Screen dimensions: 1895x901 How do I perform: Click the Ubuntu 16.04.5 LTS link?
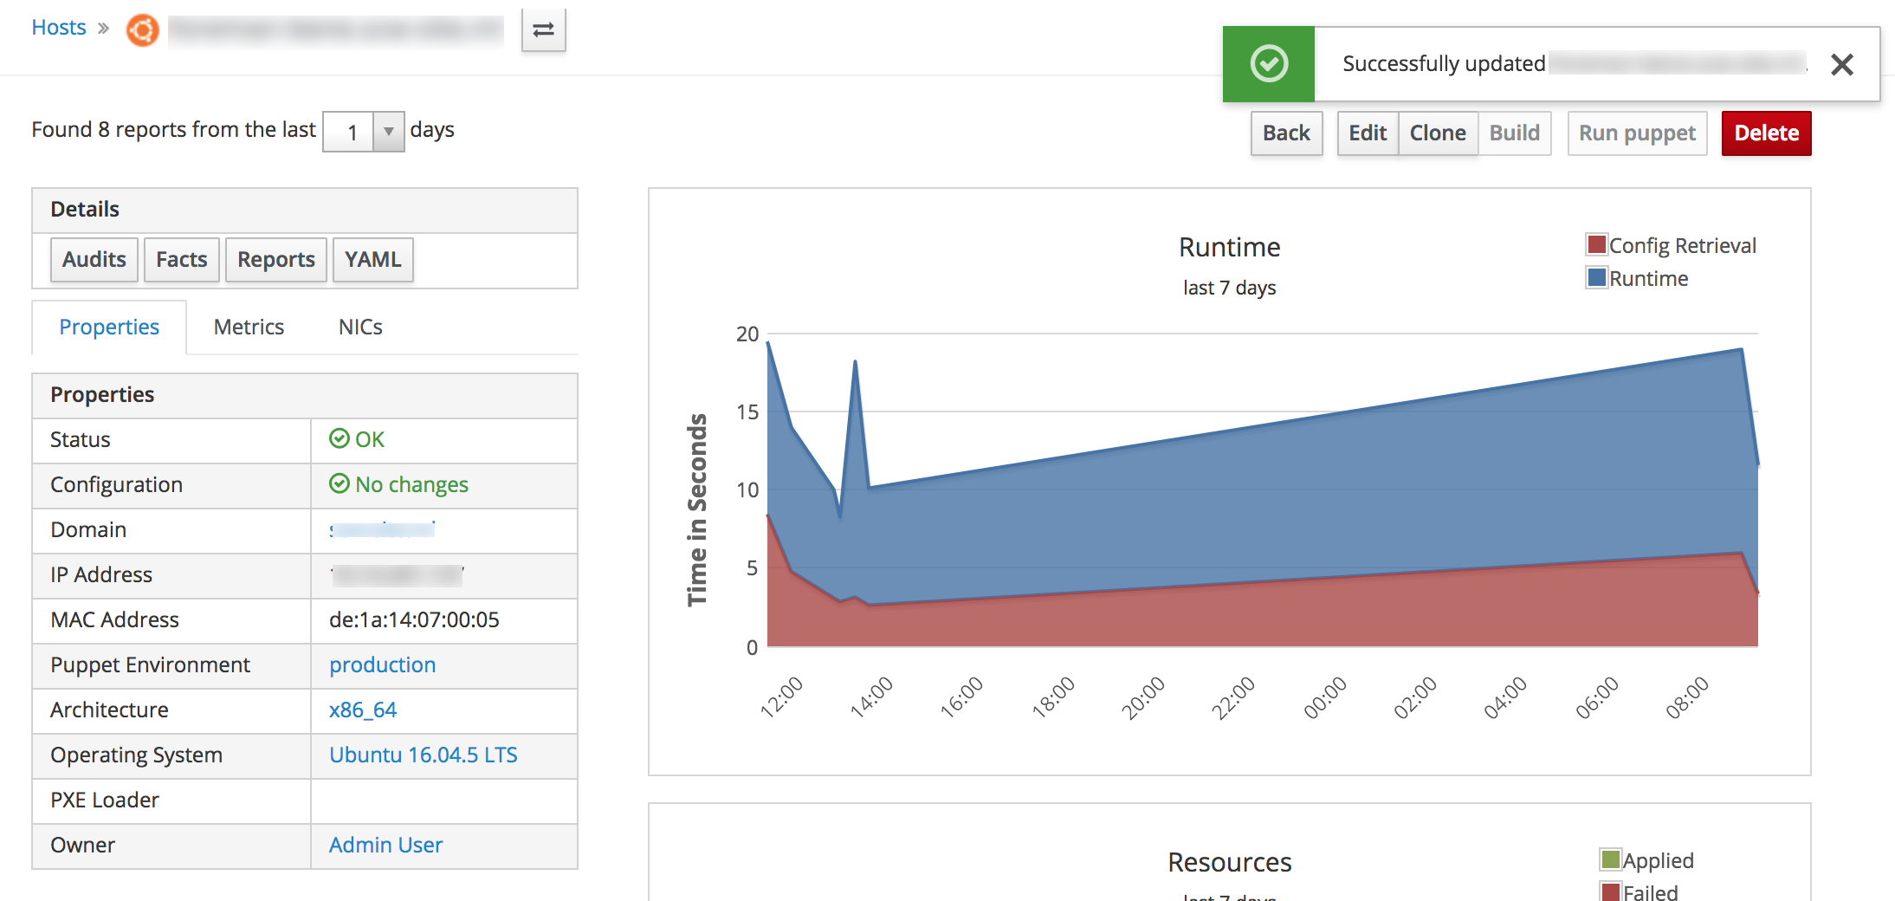point(423,755)
